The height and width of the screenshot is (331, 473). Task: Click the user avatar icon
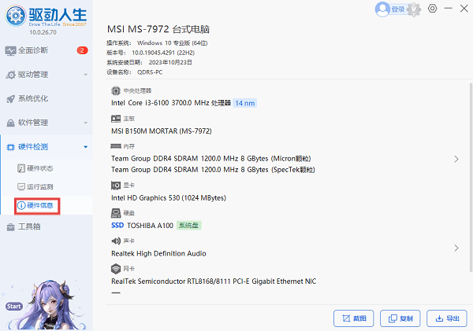[383, 9]
